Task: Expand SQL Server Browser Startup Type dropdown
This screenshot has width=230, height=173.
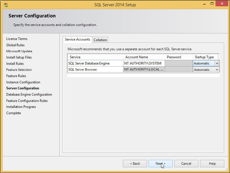Action: click(x=217, y=70)
